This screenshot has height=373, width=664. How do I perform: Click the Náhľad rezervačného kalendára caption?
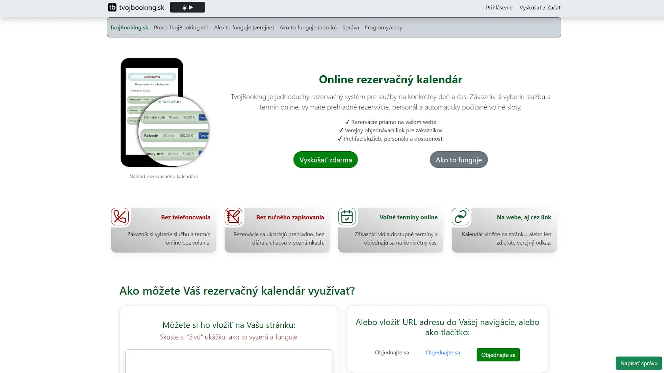164,176
